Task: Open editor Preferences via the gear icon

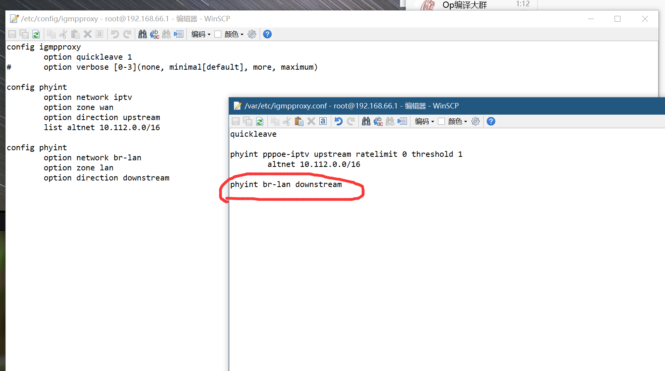Action: [x=475, y=121]
